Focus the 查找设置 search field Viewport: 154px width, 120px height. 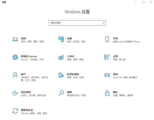tap(77, 23)
